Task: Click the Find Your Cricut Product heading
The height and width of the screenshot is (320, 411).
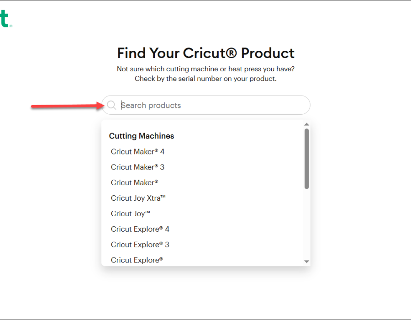Action: [x=205, y=53]
